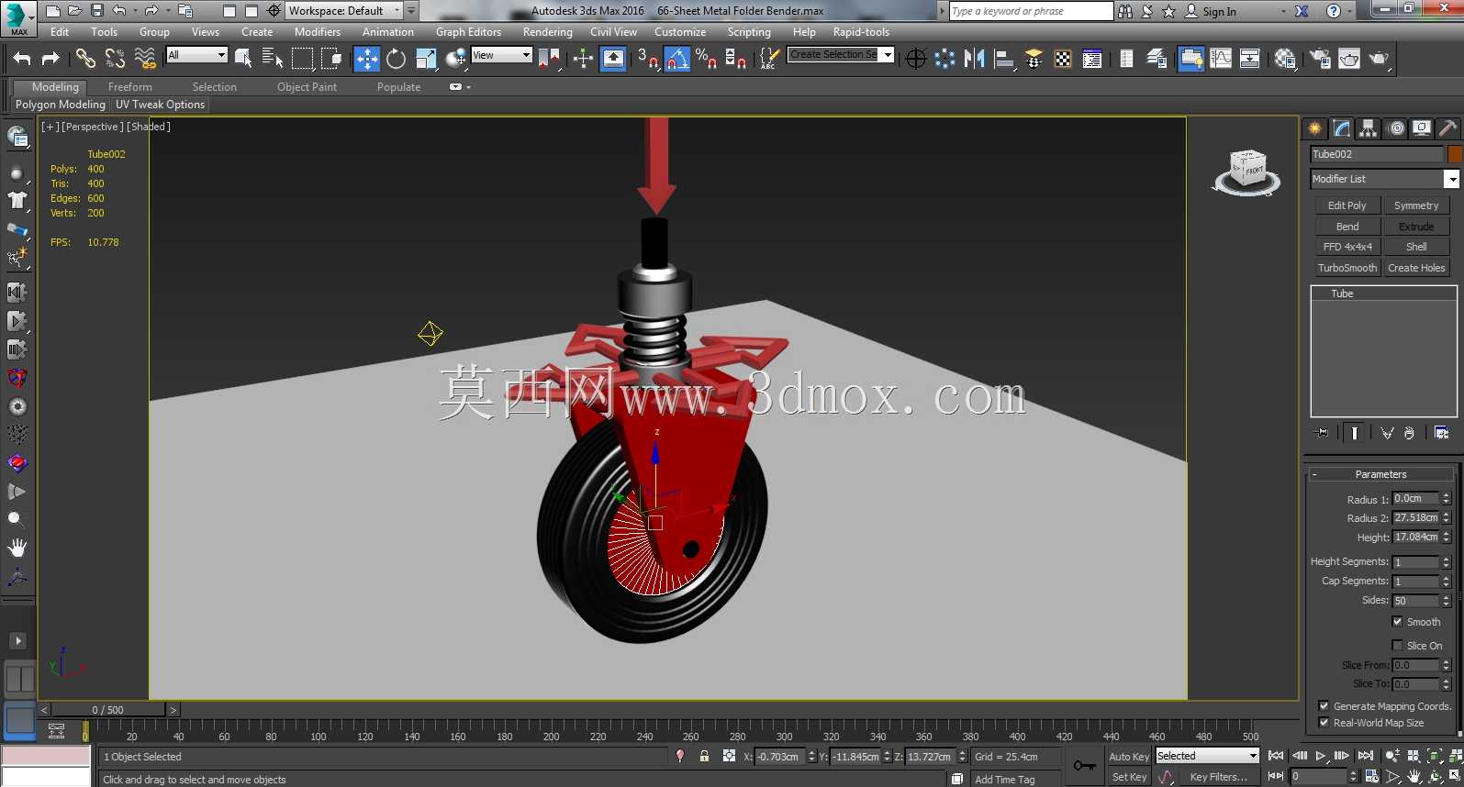Increase Radius 2 spinner value

(1446, 515)
